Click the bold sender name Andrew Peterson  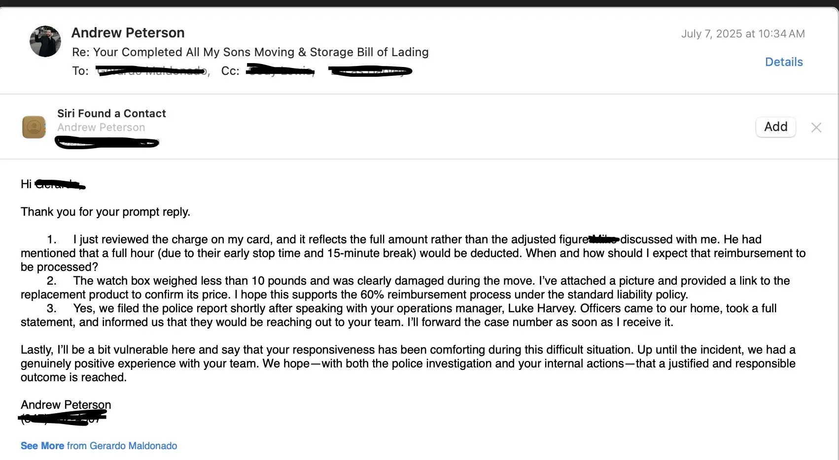pos(128,33)
